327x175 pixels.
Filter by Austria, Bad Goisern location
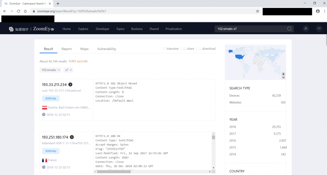69,107
